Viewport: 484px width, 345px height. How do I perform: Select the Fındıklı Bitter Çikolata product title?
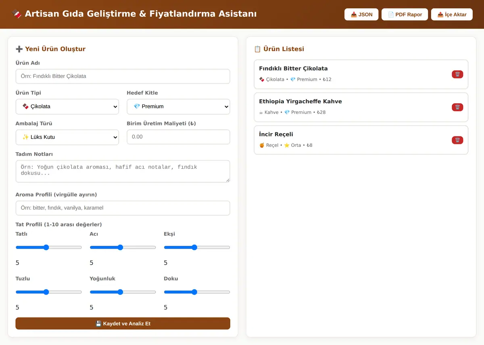pyautogui.click(x=293, y=69)
